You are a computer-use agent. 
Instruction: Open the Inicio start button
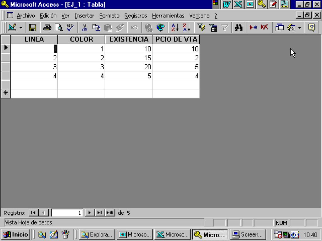tap(16, 234)
